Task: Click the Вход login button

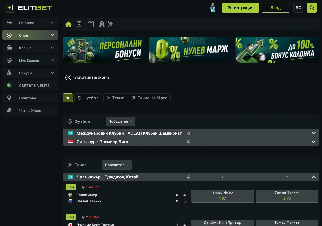Action: pyautogui.click(x=276, y=8)
